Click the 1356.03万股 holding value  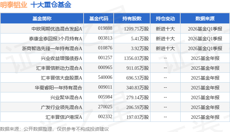136,58
